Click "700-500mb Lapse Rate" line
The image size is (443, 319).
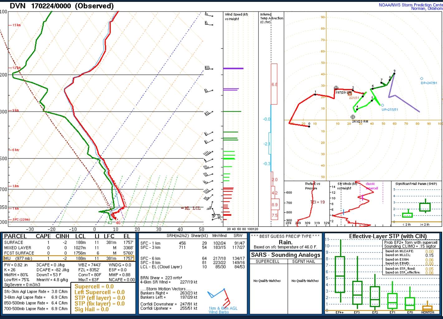[36, 309]
